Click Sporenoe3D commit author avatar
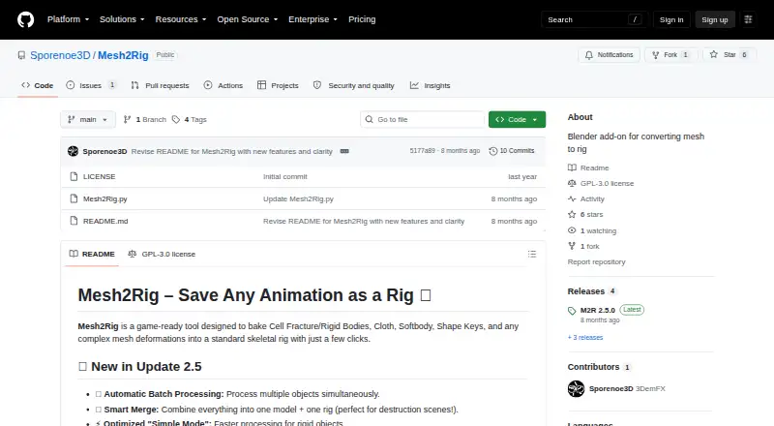 click(74, 151)
